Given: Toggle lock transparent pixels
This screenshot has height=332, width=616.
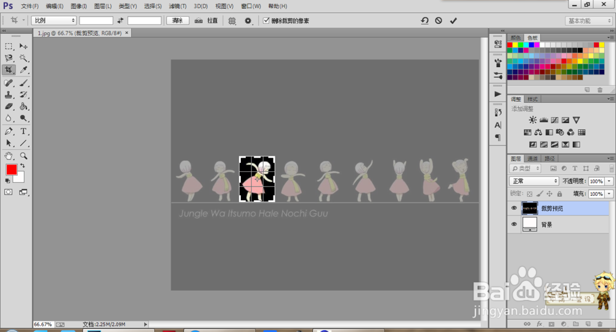Looking at the screenshot, I should [530, 193].
